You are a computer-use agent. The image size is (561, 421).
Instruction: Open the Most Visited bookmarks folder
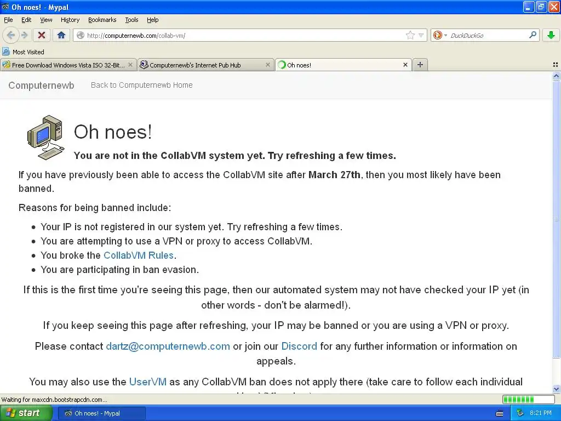tap(23, 52)
